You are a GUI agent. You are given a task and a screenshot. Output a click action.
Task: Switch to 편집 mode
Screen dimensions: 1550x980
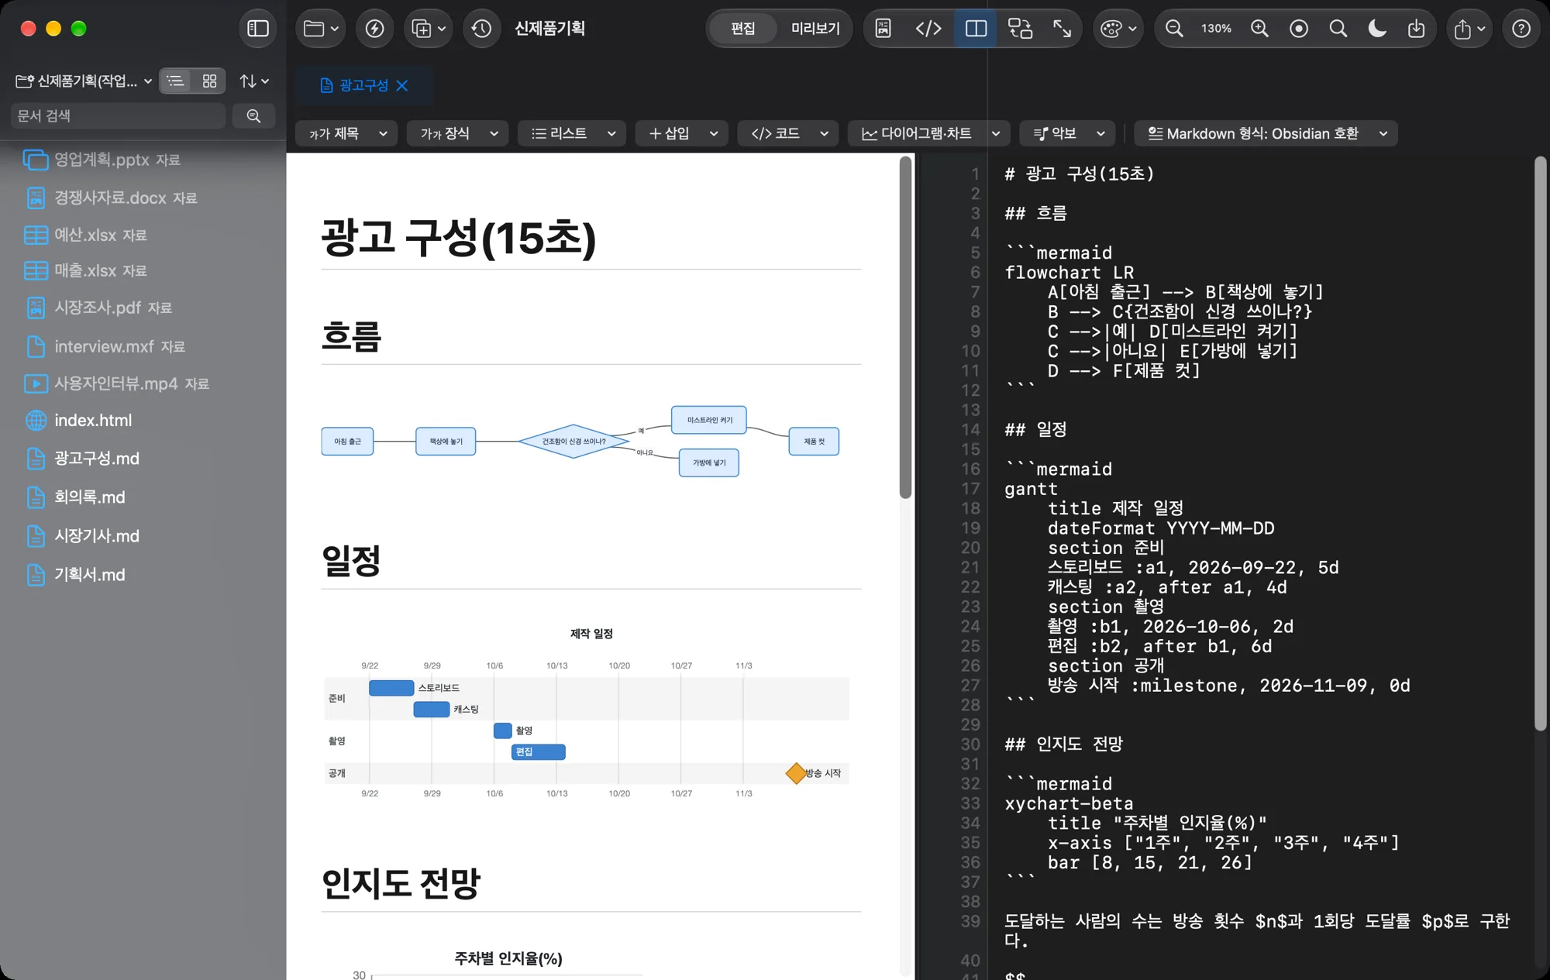click(x=742, y=29)
